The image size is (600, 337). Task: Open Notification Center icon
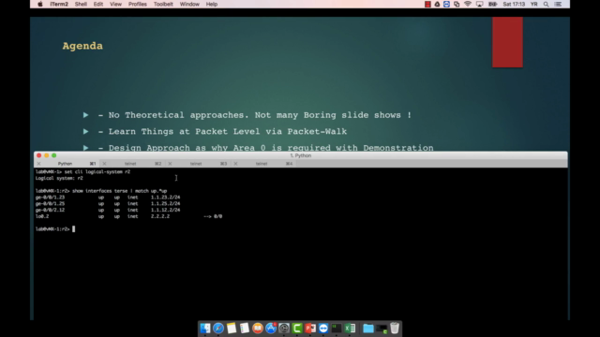[x=558, y=4]
